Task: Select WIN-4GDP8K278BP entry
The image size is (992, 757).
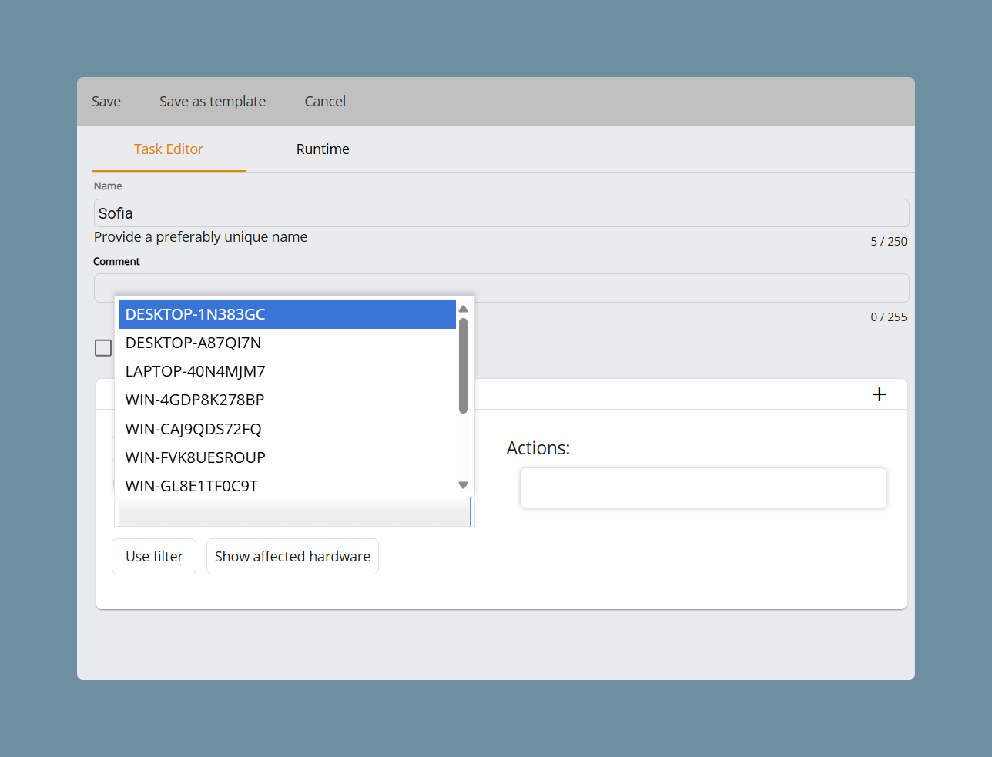Action: point(287,400)
